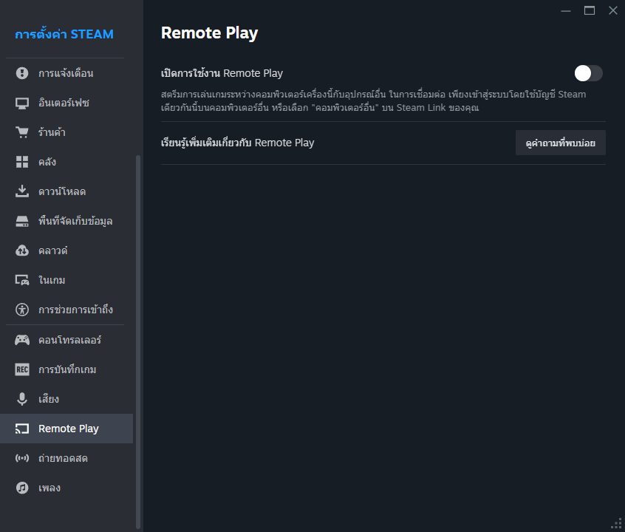
Task: Click the library grid icon
Action: tap(22, 162)
